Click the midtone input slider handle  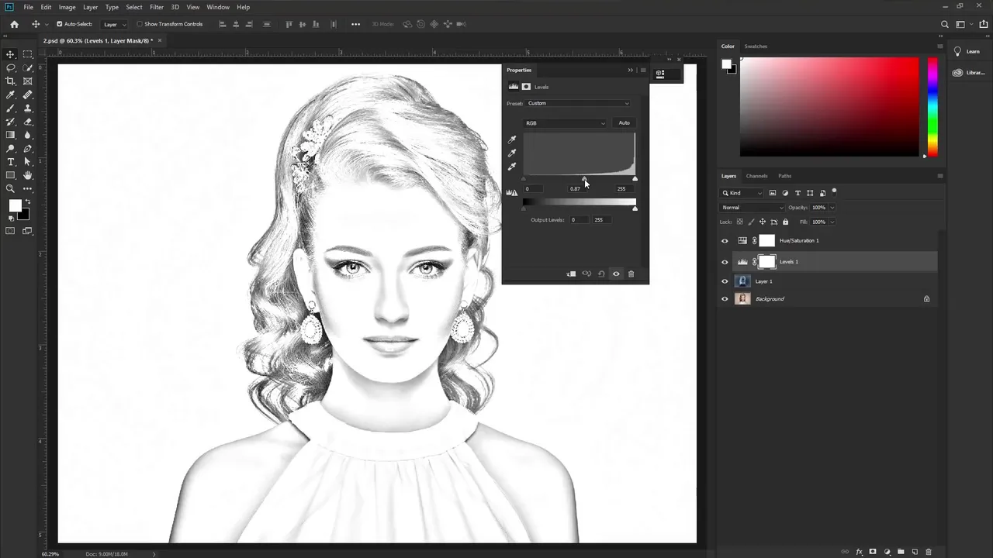[584, 179]
